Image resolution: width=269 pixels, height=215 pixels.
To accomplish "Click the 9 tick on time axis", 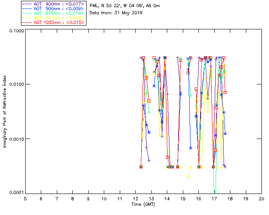I will 88,198.
